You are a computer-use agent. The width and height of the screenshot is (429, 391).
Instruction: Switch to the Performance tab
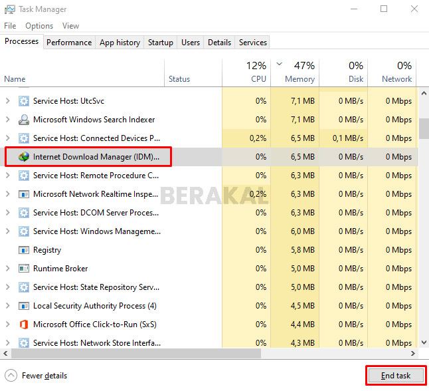point(69,43)
